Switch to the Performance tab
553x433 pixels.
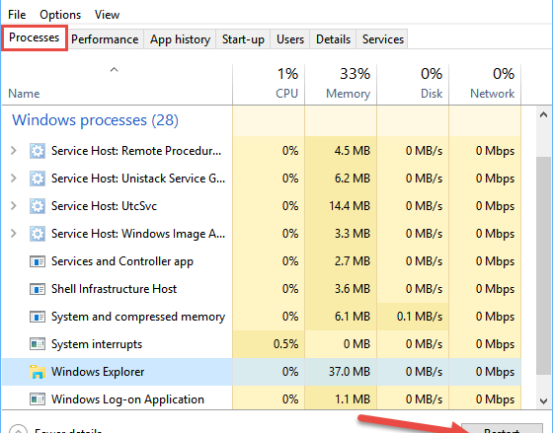point(105,39)
